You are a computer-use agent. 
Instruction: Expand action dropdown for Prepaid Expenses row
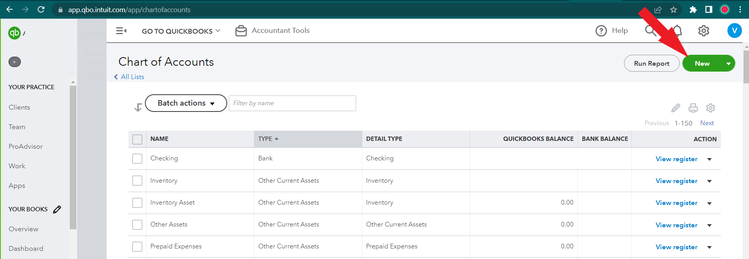tap(709, 247)
